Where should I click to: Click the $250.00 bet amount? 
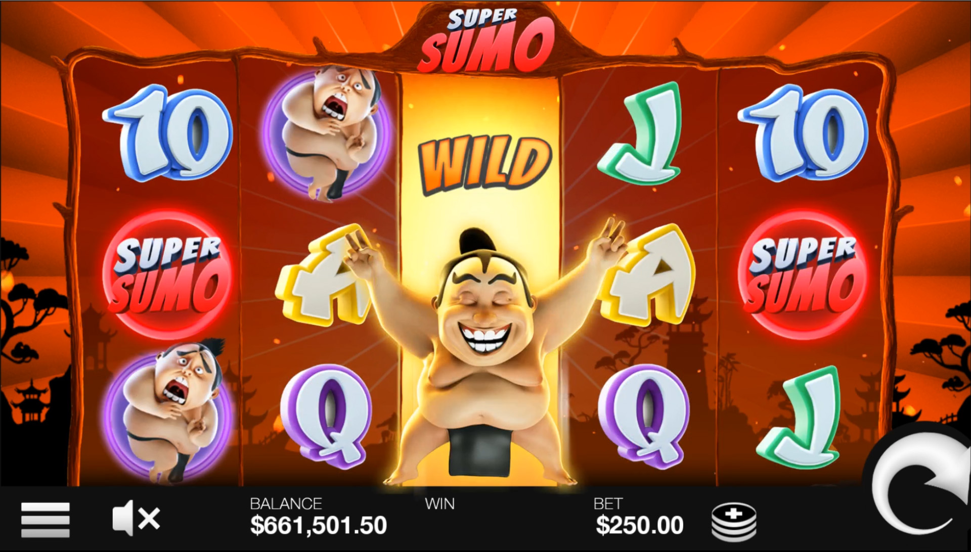[x=640, y=525]
